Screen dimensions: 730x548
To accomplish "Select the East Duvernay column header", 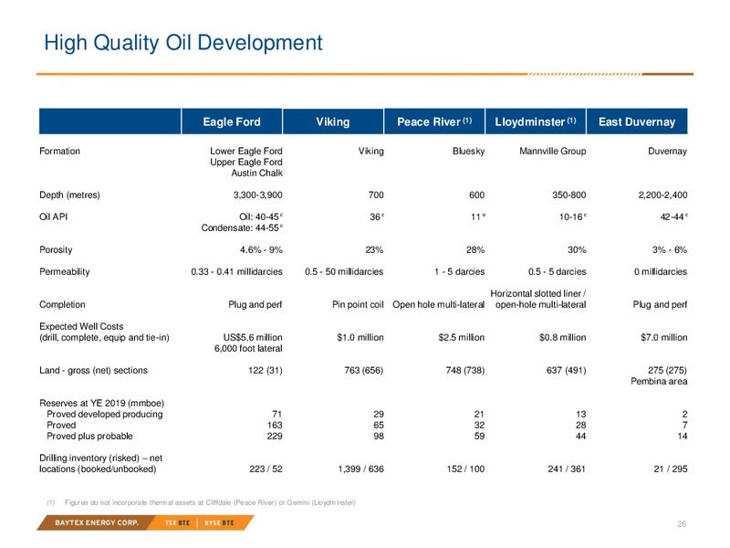I will [637, 121].
